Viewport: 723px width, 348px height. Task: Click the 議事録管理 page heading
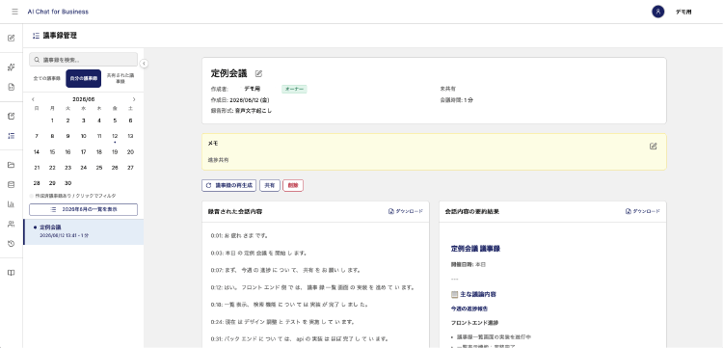click(x=60, y=36)
